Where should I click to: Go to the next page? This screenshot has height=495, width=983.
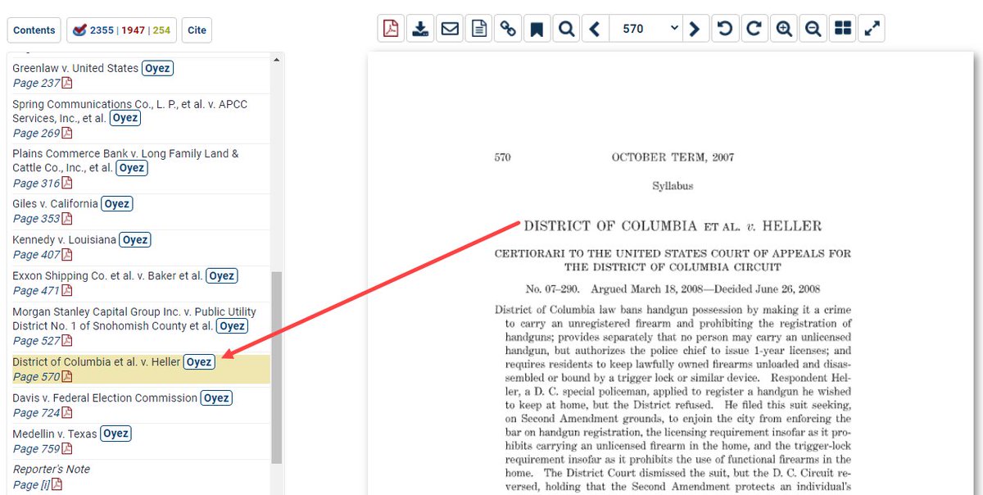[x=695, y=27]
